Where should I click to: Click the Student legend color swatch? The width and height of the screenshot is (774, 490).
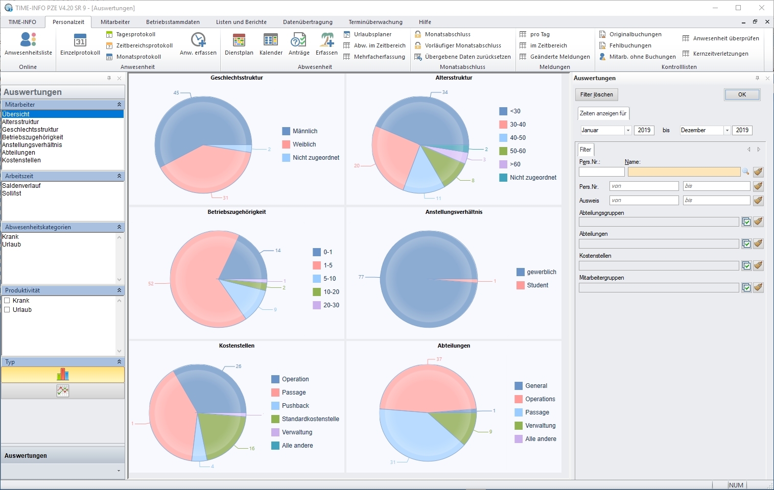pos(521,285)
